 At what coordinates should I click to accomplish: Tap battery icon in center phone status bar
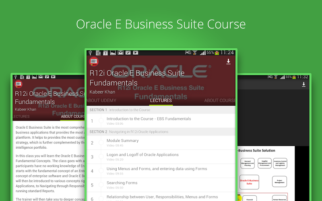pos(217,53)
